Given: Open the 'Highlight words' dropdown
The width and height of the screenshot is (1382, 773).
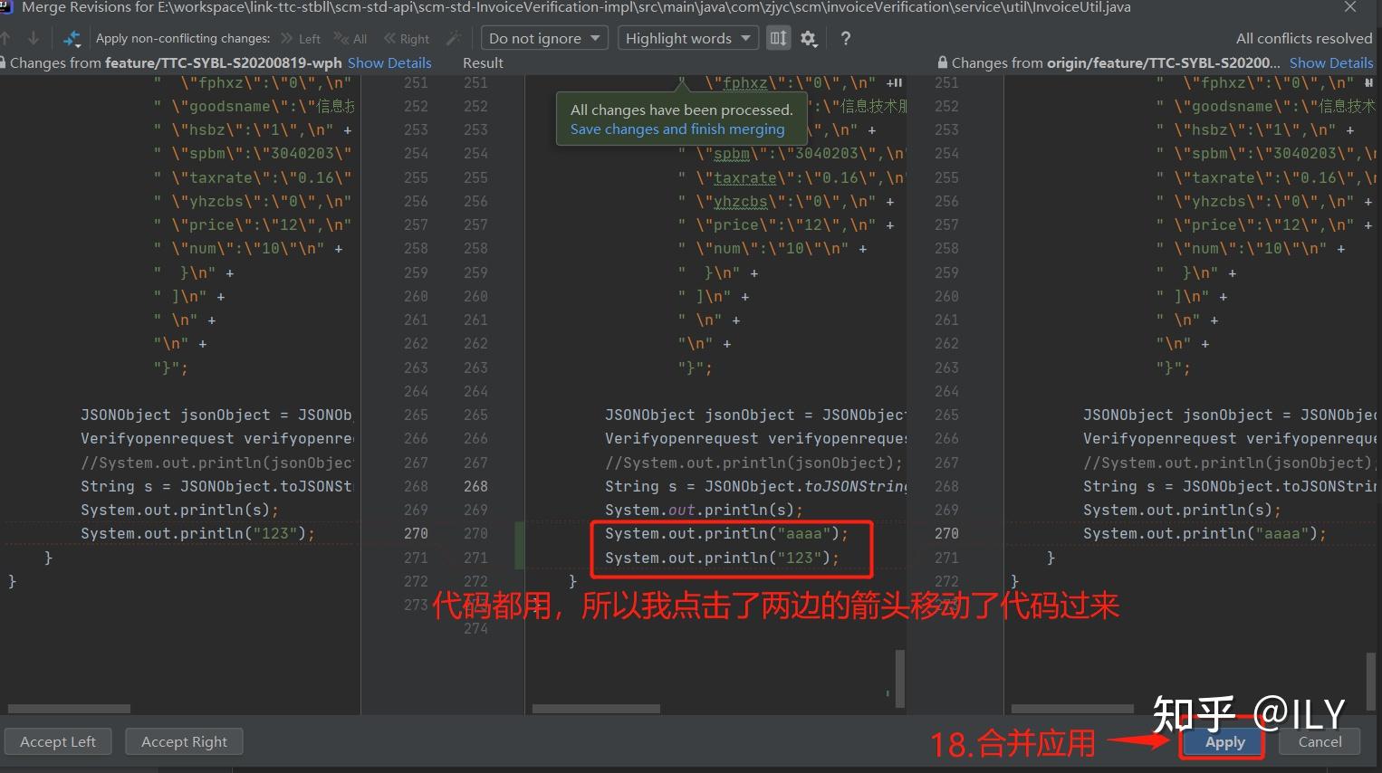Looking at the screenshot, I should [687, 38].
